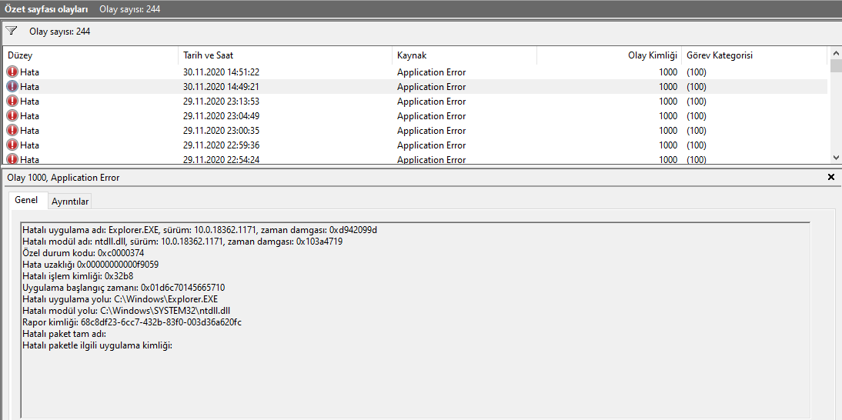This screenshot has width=842, height=420.
Task: Select the red error icon for 23:00:35
Action: [12, 131]
